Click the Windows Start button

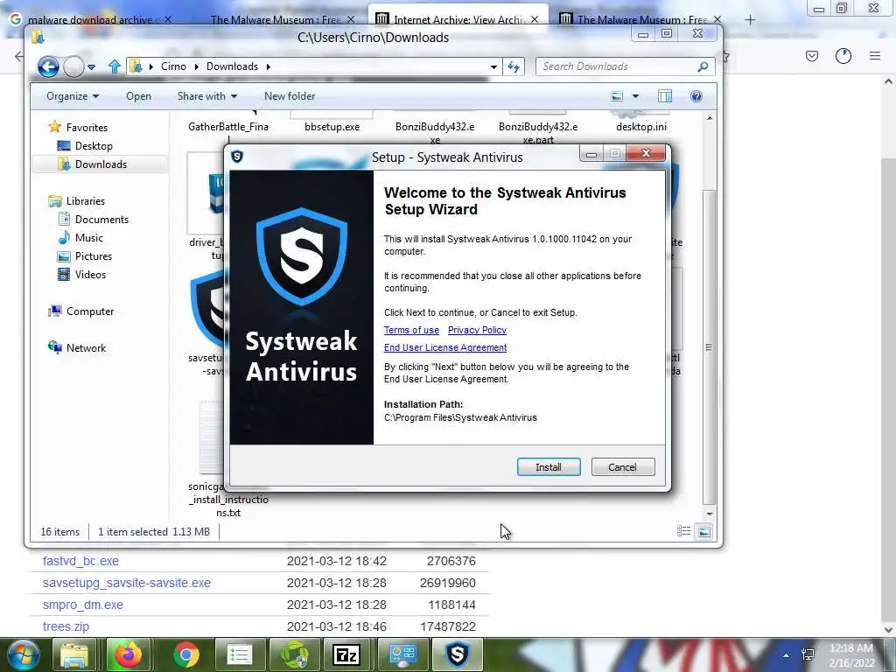[22, 654]
